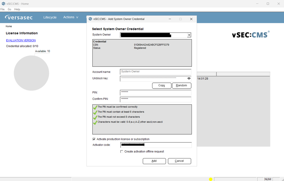
Task: Click the Copy button
Action: pyautogui.click(x=162, y=85)
